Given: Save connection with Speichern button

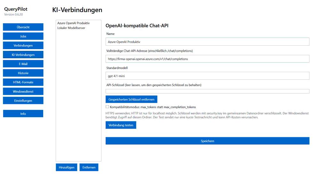Looking at the screenshot, I should click(207, 141).
